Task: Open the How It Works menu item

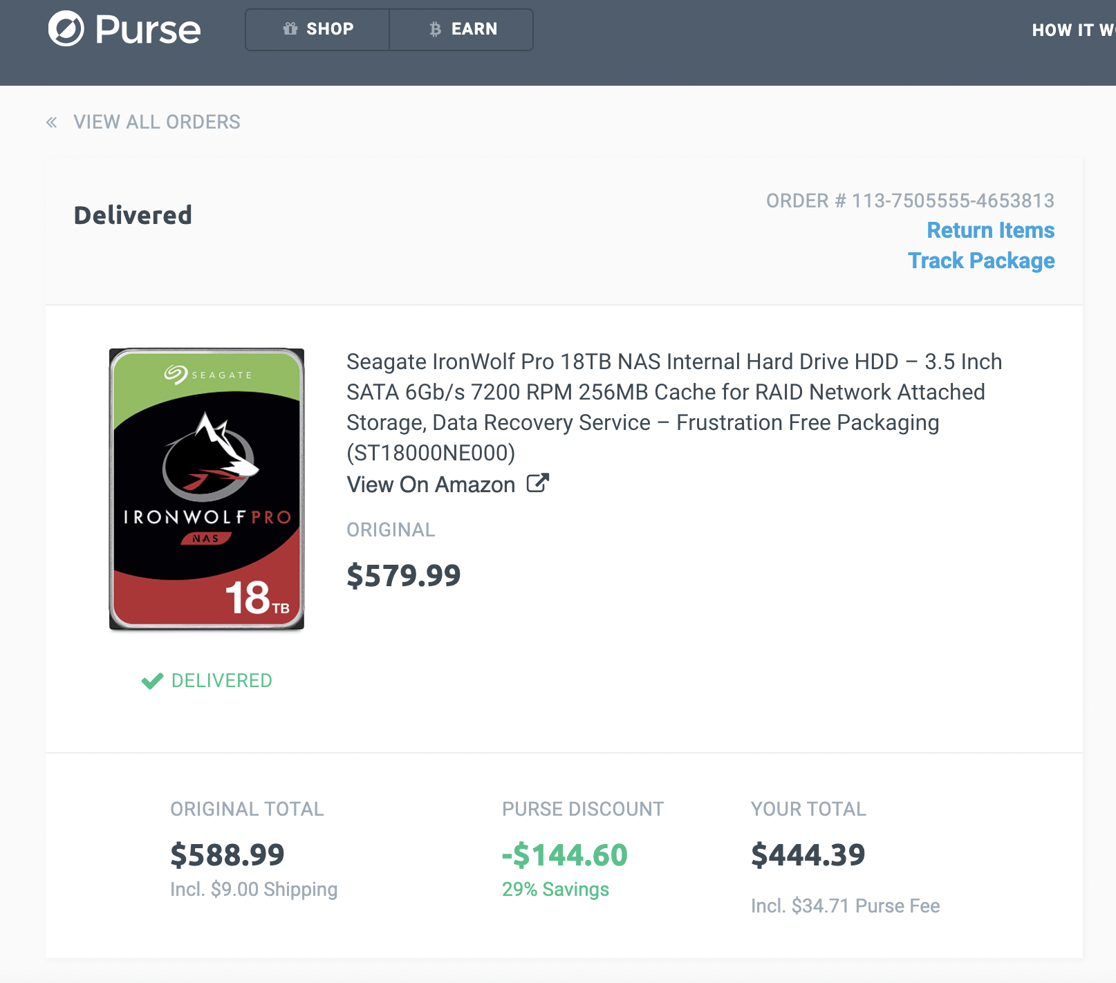Action: (x=1072, y=30)
